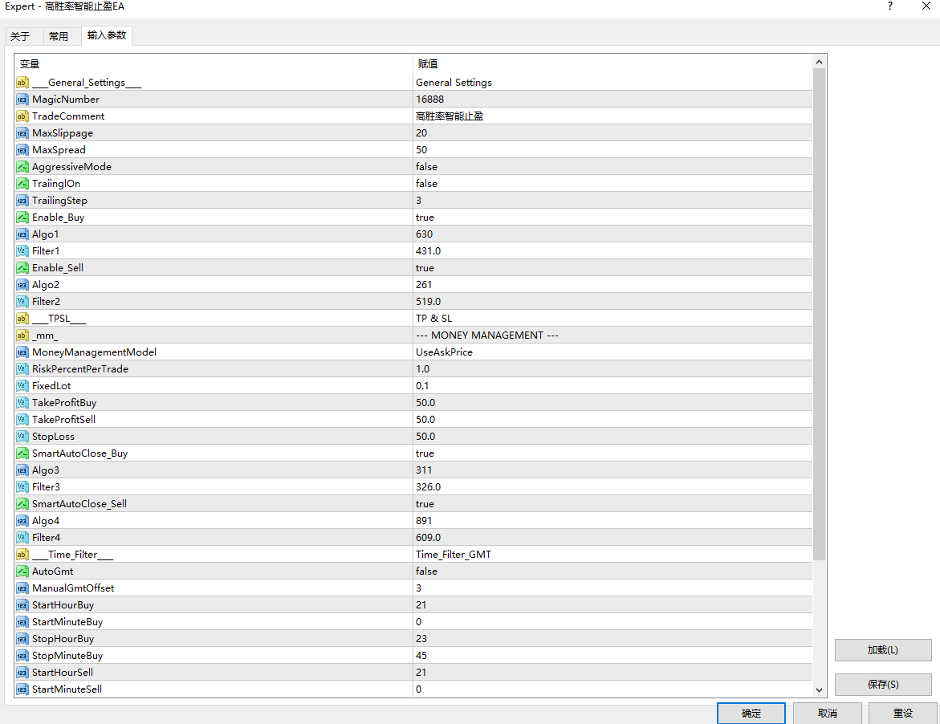
Task: Click the string icon beside TradeComment
Action: 22,116
